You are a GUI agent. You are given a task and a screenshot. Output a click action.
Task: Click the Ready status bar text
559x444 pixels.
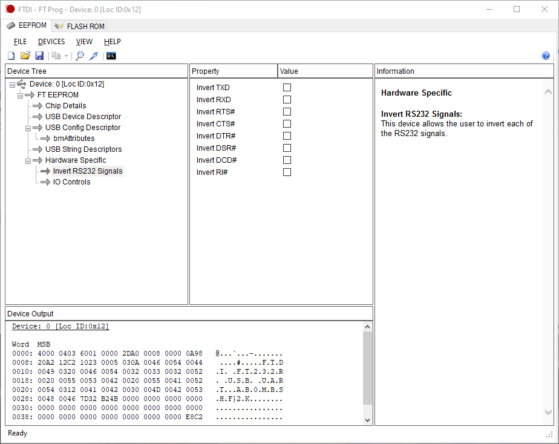(18, 433)
